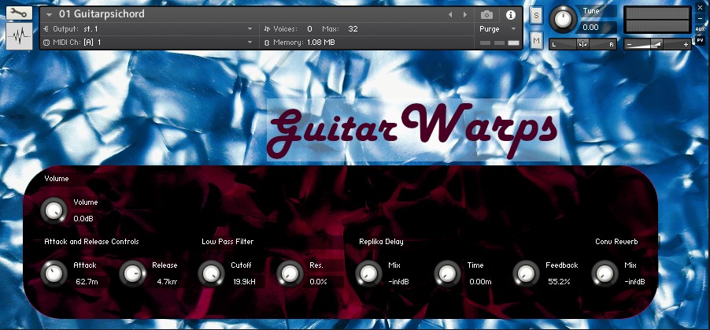Click the delay Time value 0.00m

[480, 281]
